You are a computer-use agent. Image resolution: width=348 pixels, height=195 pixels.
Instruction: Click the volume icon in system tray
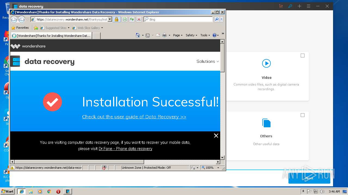pos(322,191)
